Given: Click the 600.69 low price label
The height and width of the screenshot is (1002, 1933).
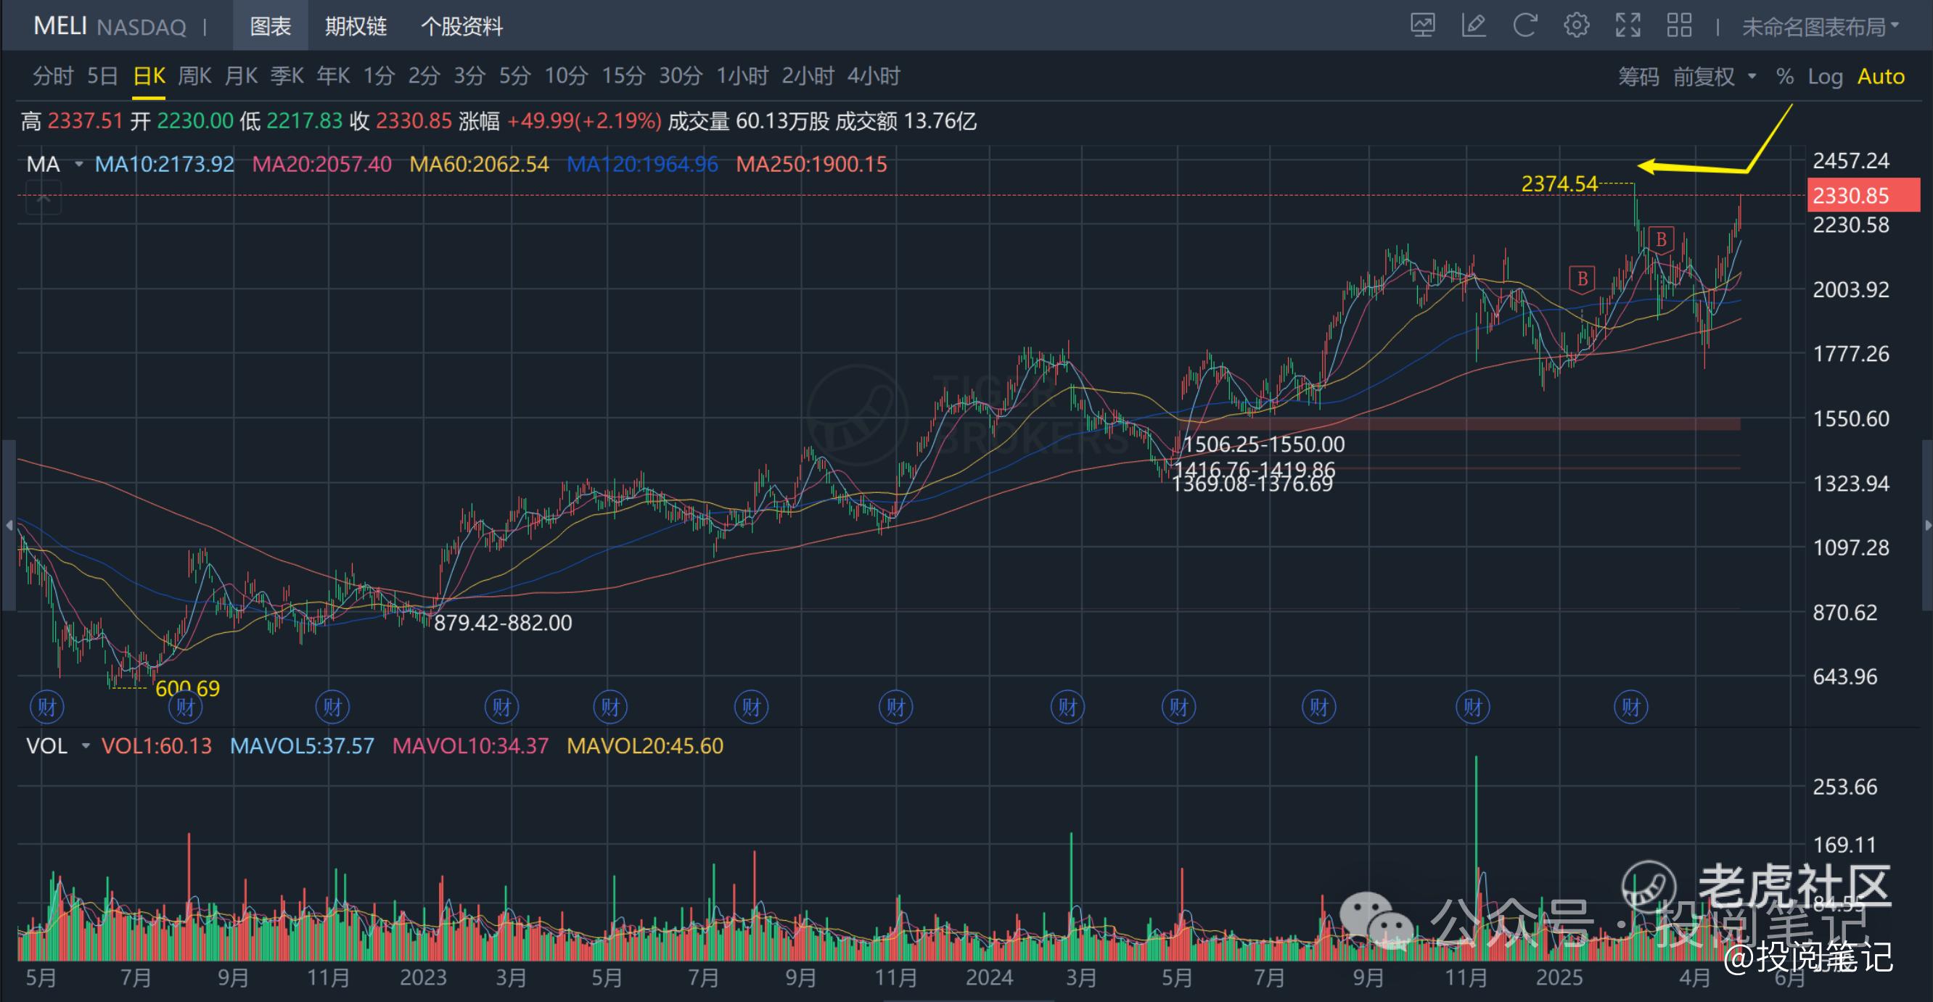Looking at the screenshot, I should tap(188, 689).
